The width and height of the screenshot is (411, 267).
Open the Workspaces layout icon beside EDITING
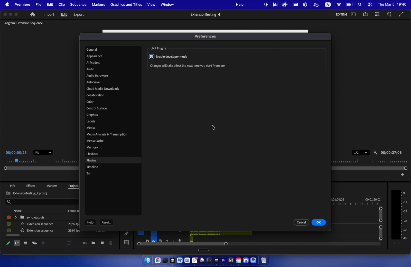[x=353, y=15]
